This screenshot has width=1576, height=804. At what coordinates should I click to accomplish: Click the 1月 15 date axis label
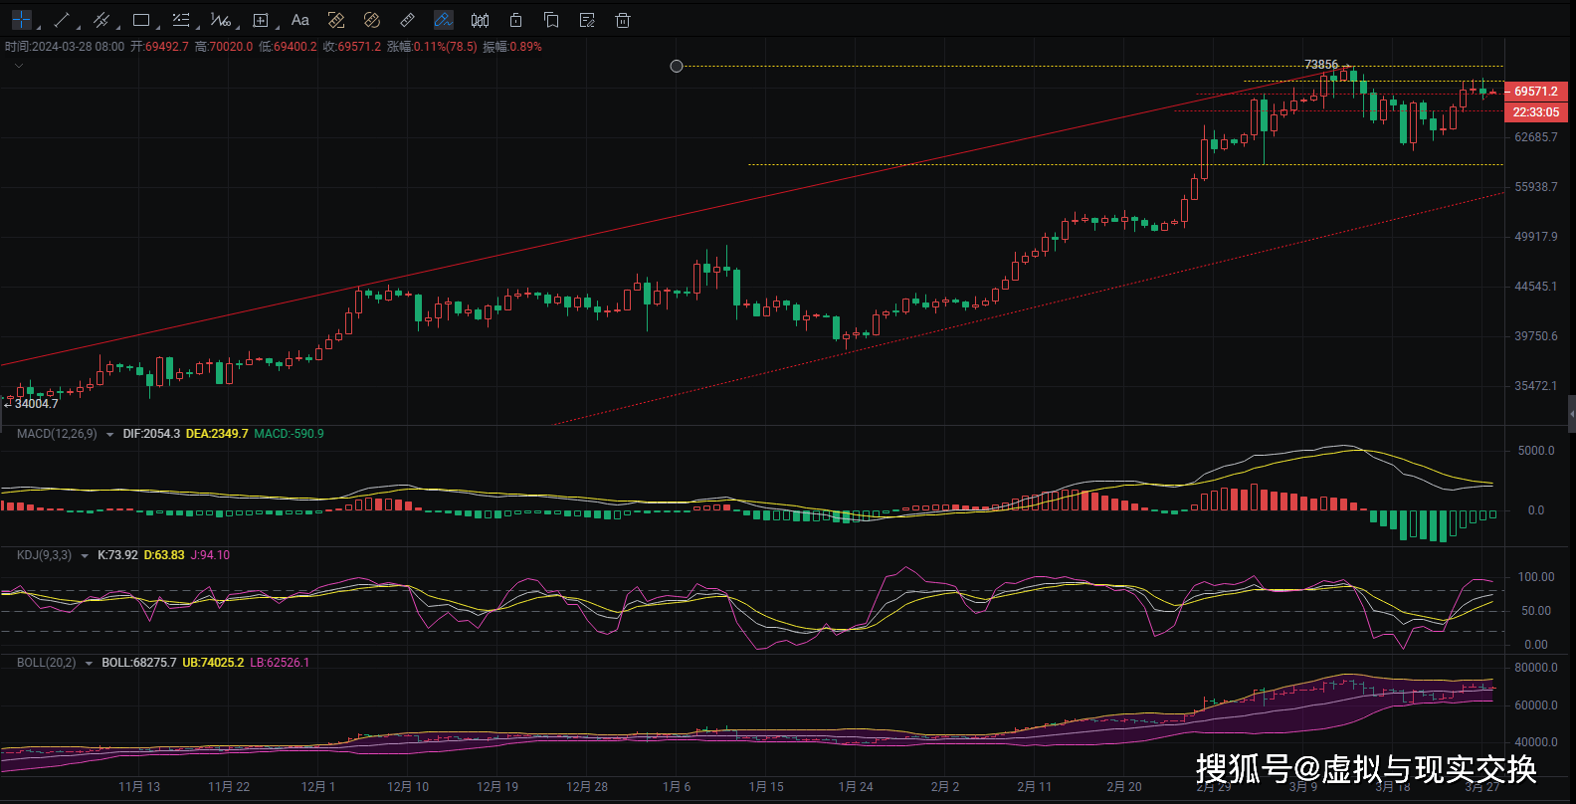click(x=766, y=787)
